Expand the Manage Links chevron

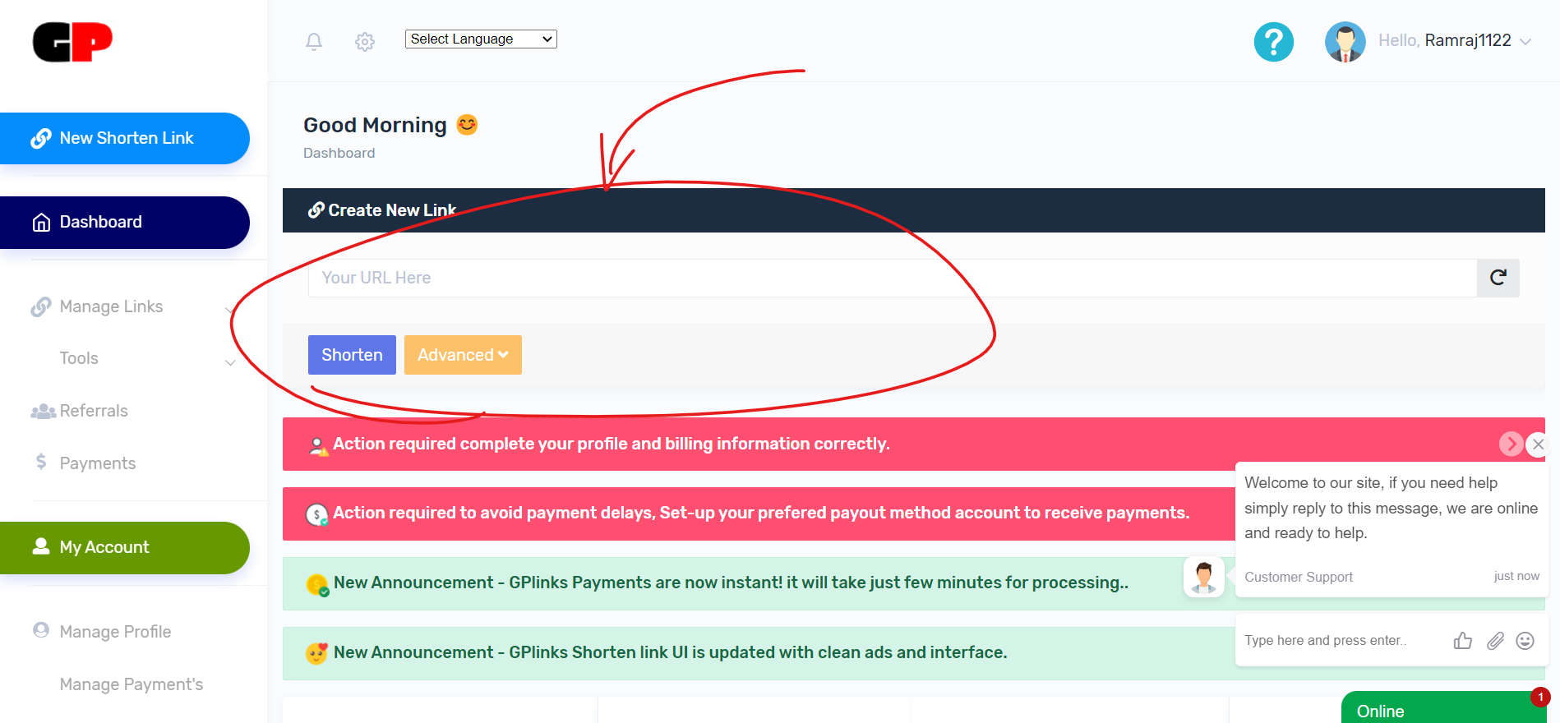229,310
